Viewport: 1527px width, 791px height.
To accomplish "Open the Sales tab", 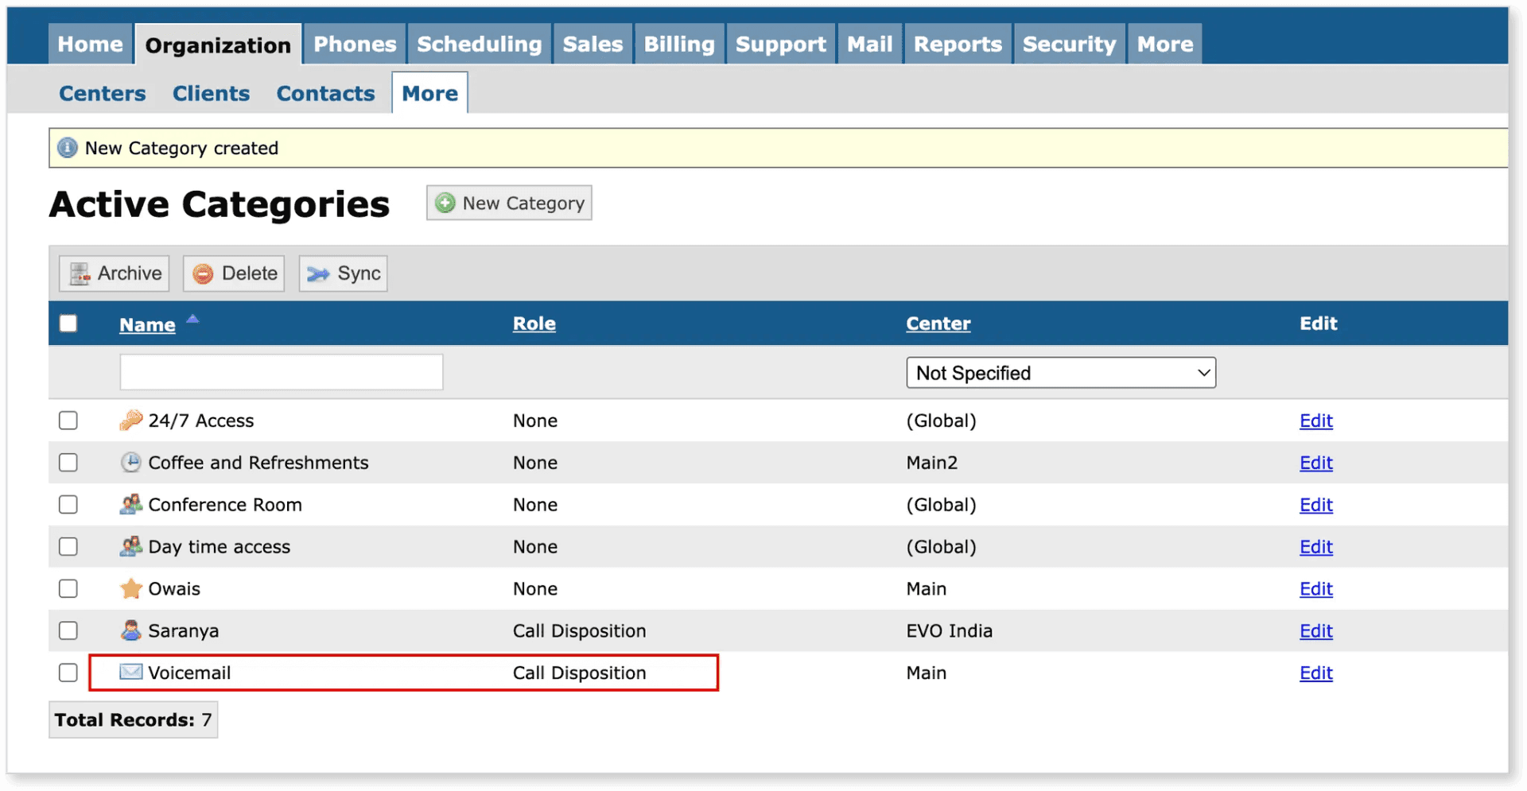I will pos(593,44).
